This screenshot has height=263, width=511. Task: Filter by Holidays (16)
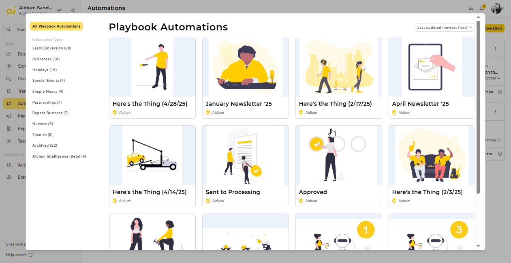(45, 70)
